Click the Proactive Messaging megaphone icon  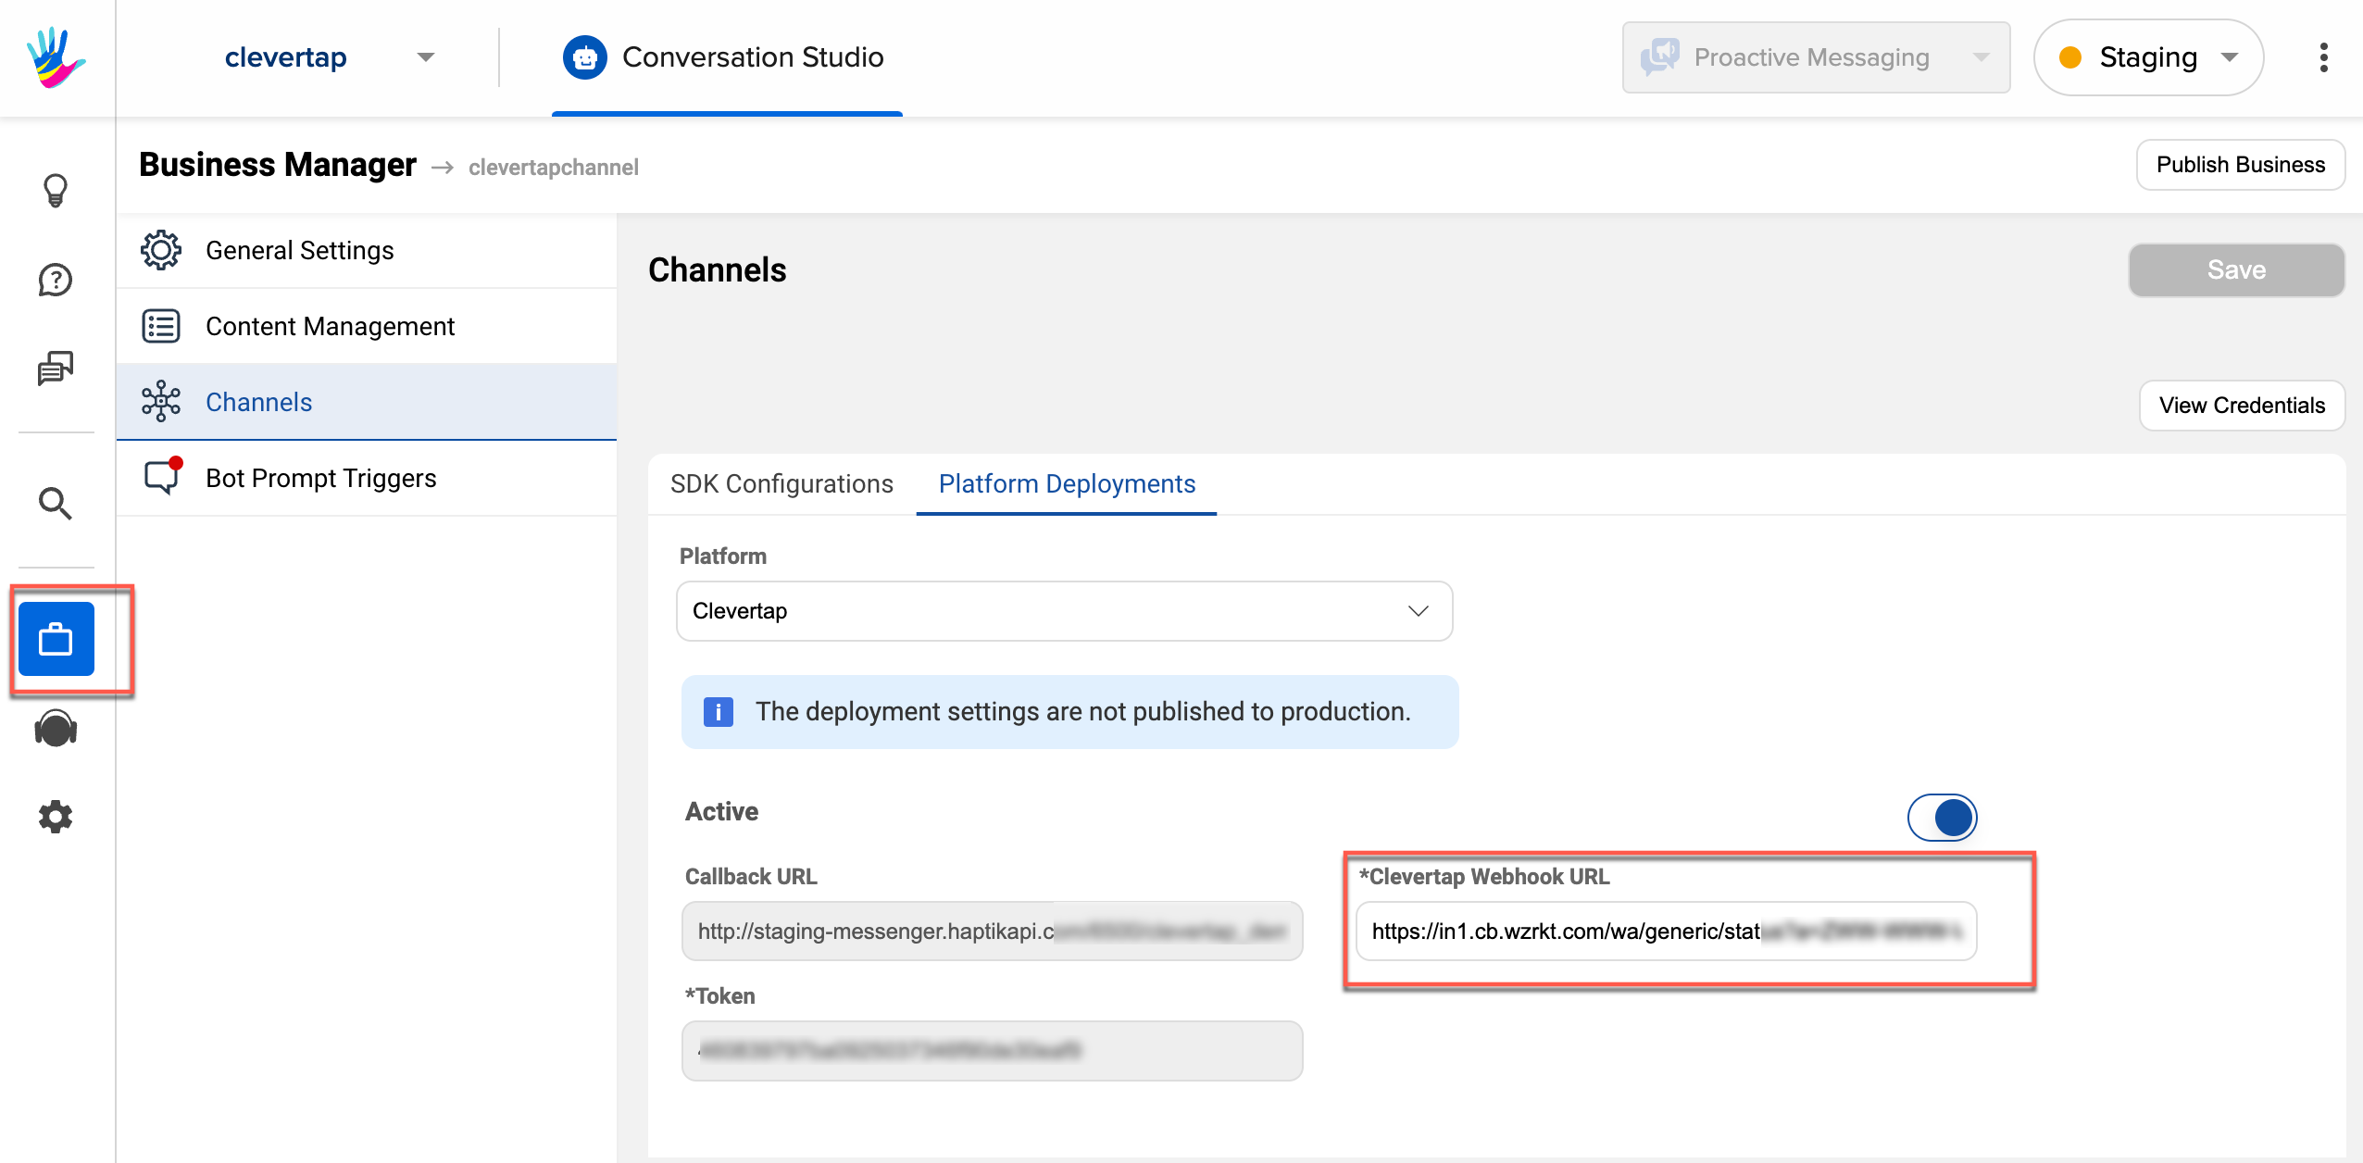[x=1659, y=57]
